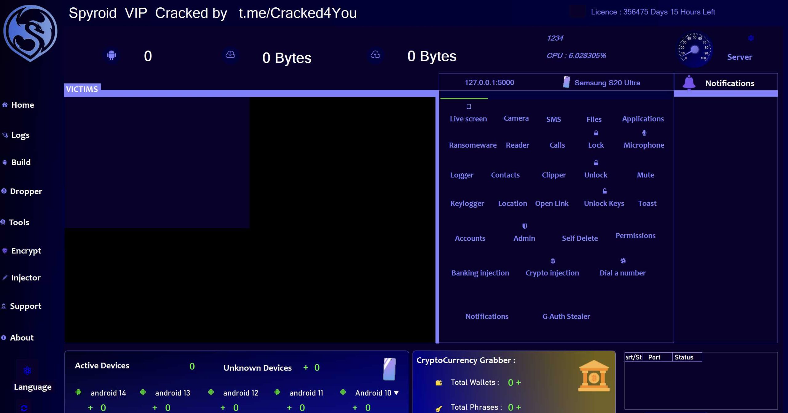This screenshot has width=788, height=413.
Task: Expand the Android 10 dropdown arrow
Action: (x=396, y=393)
